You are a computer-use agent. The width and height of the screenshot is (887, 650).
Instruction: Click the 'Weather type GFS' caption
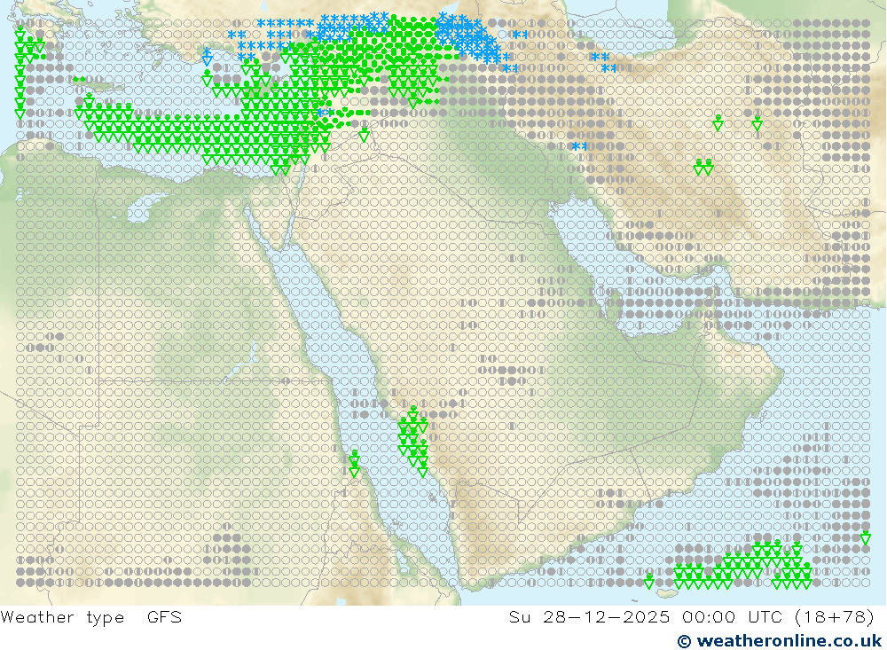coord(91,616)
